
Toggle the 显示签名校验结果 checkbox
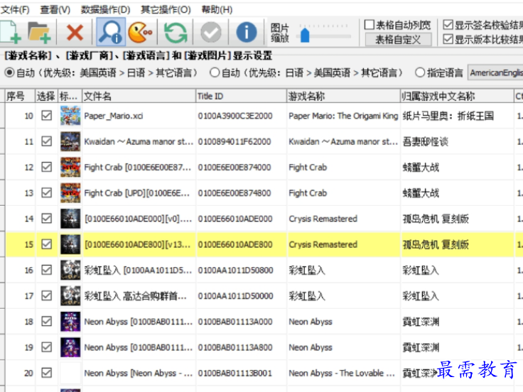pos(448,25)
